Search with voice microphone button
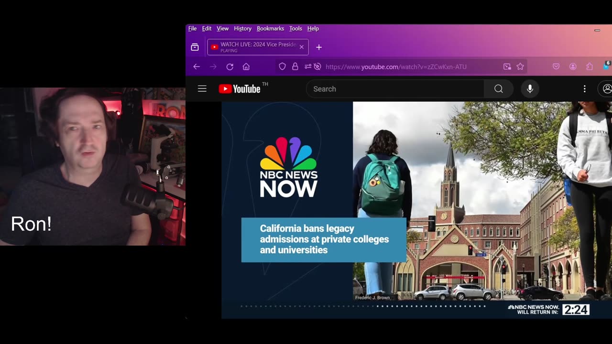Viewport: 612px width, 344px height. coord(530,89)
